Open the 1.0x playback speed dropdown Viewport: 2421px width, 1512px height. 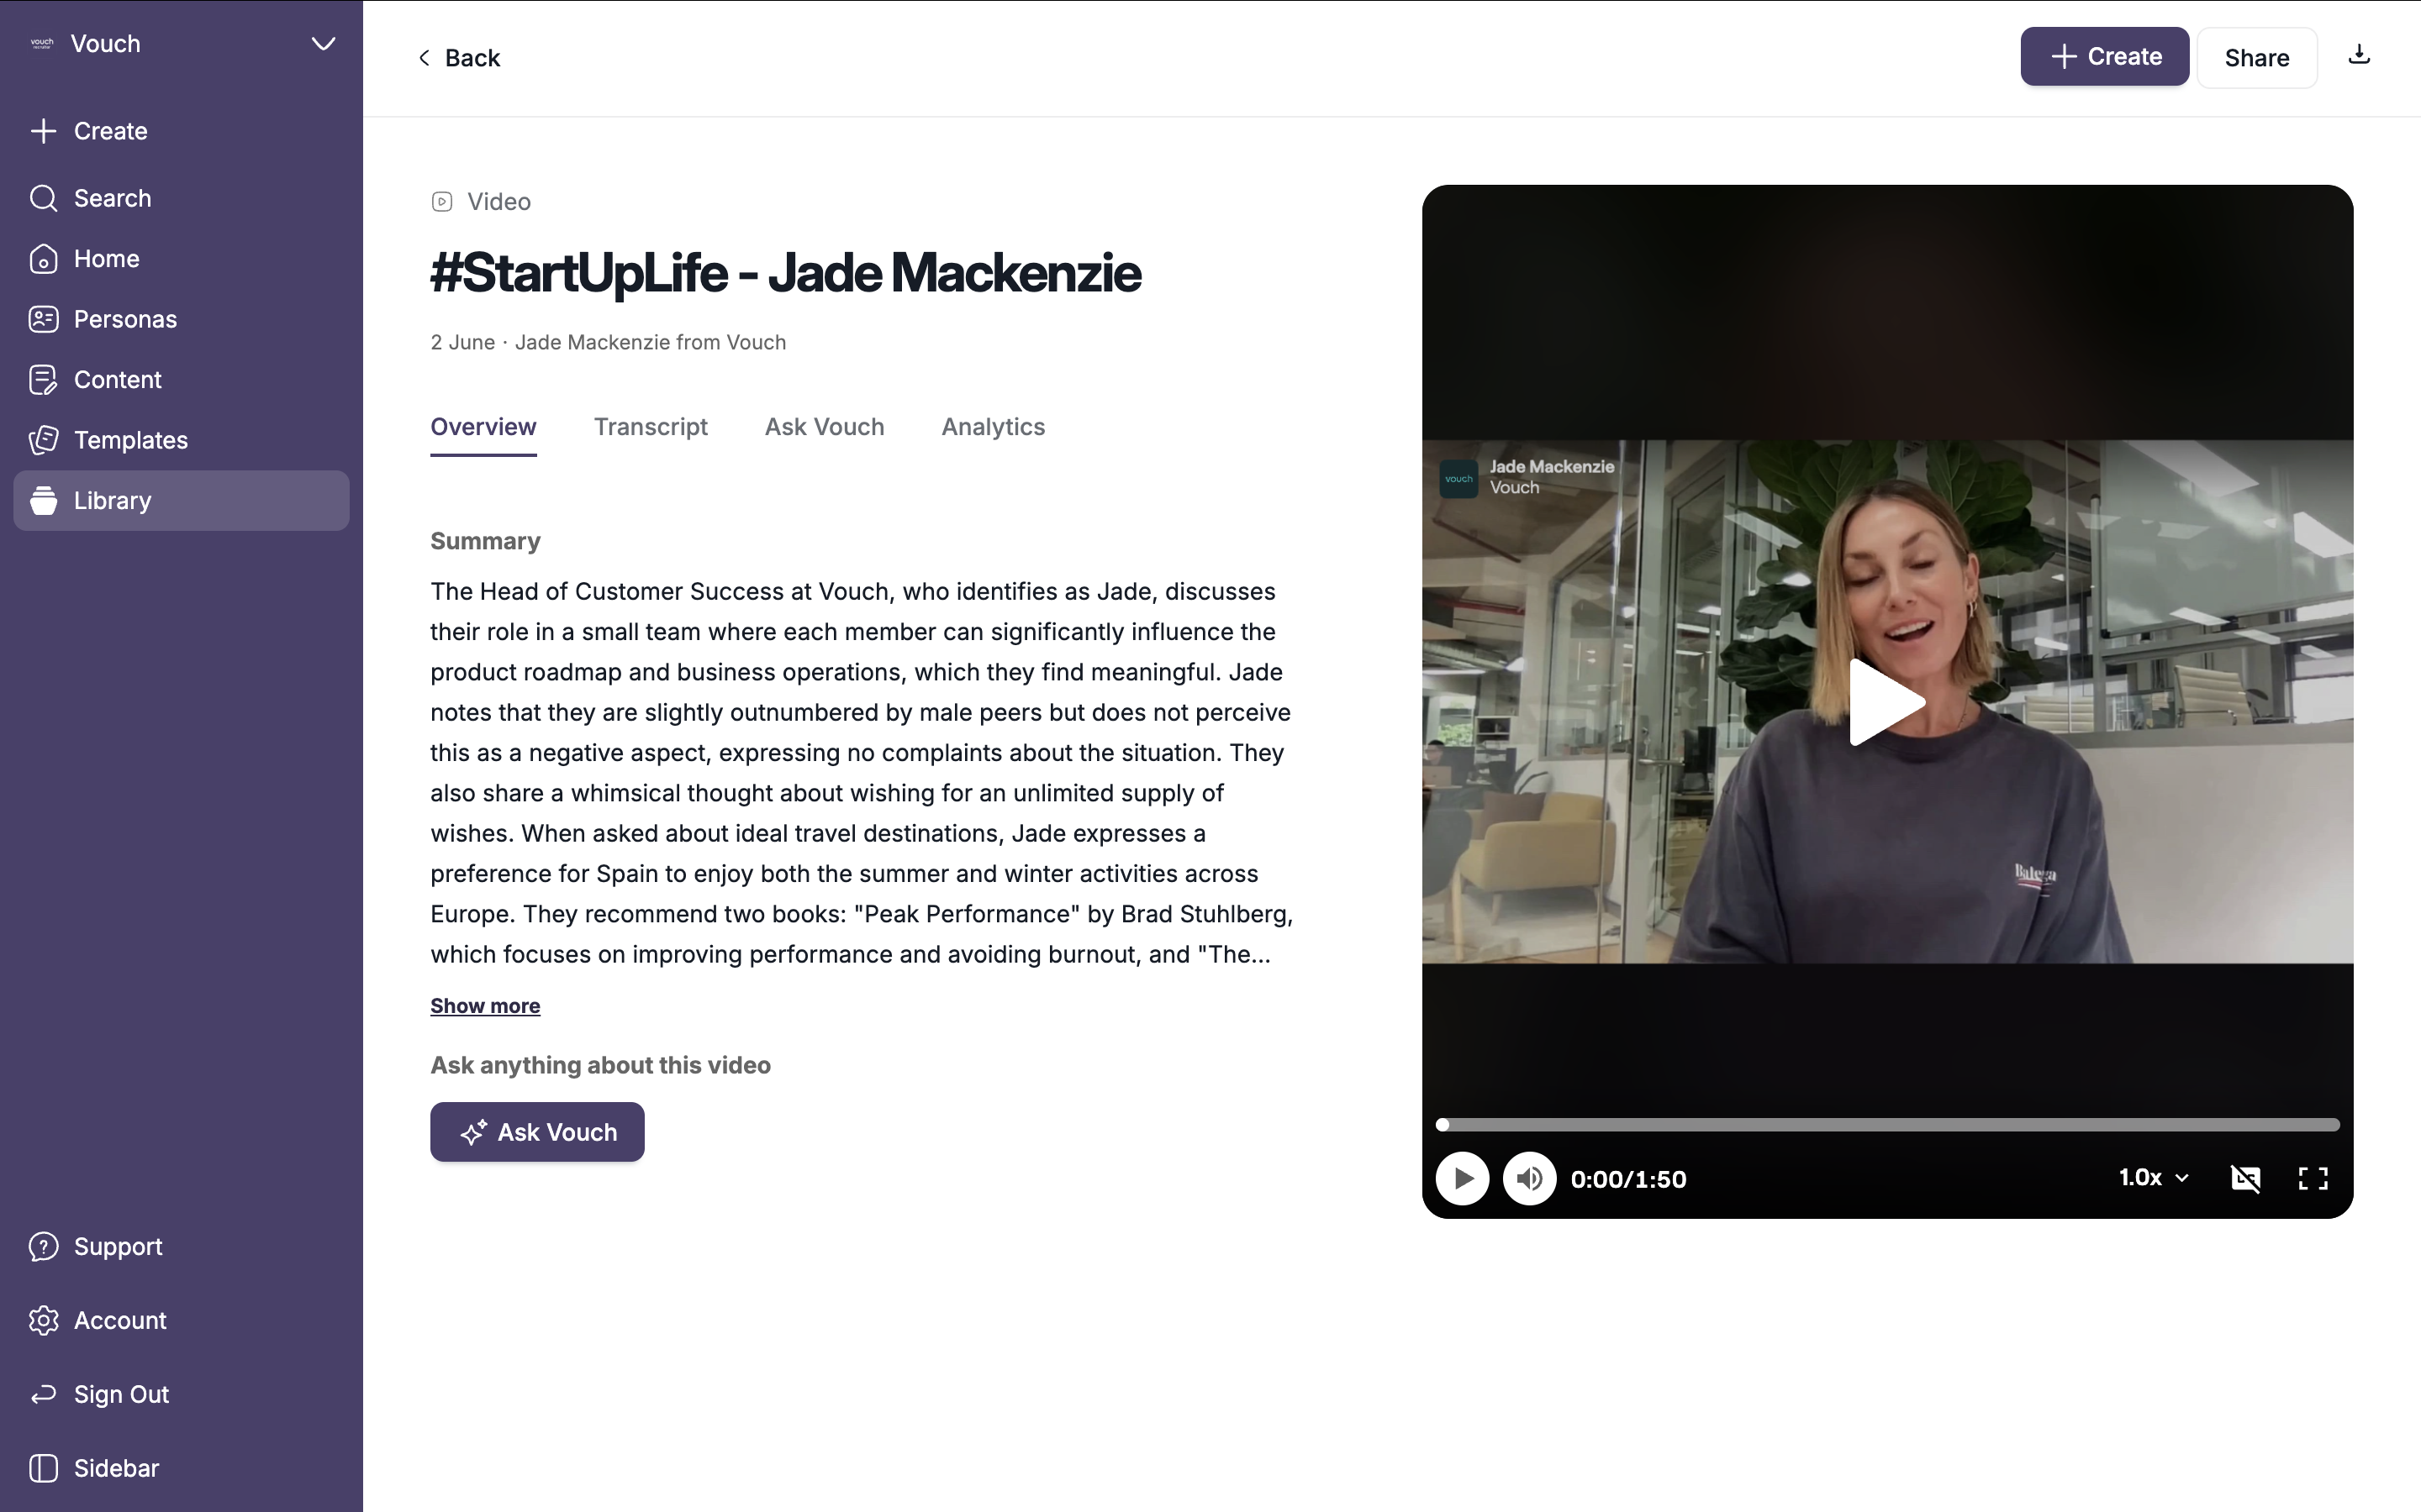(2154, 1178)
